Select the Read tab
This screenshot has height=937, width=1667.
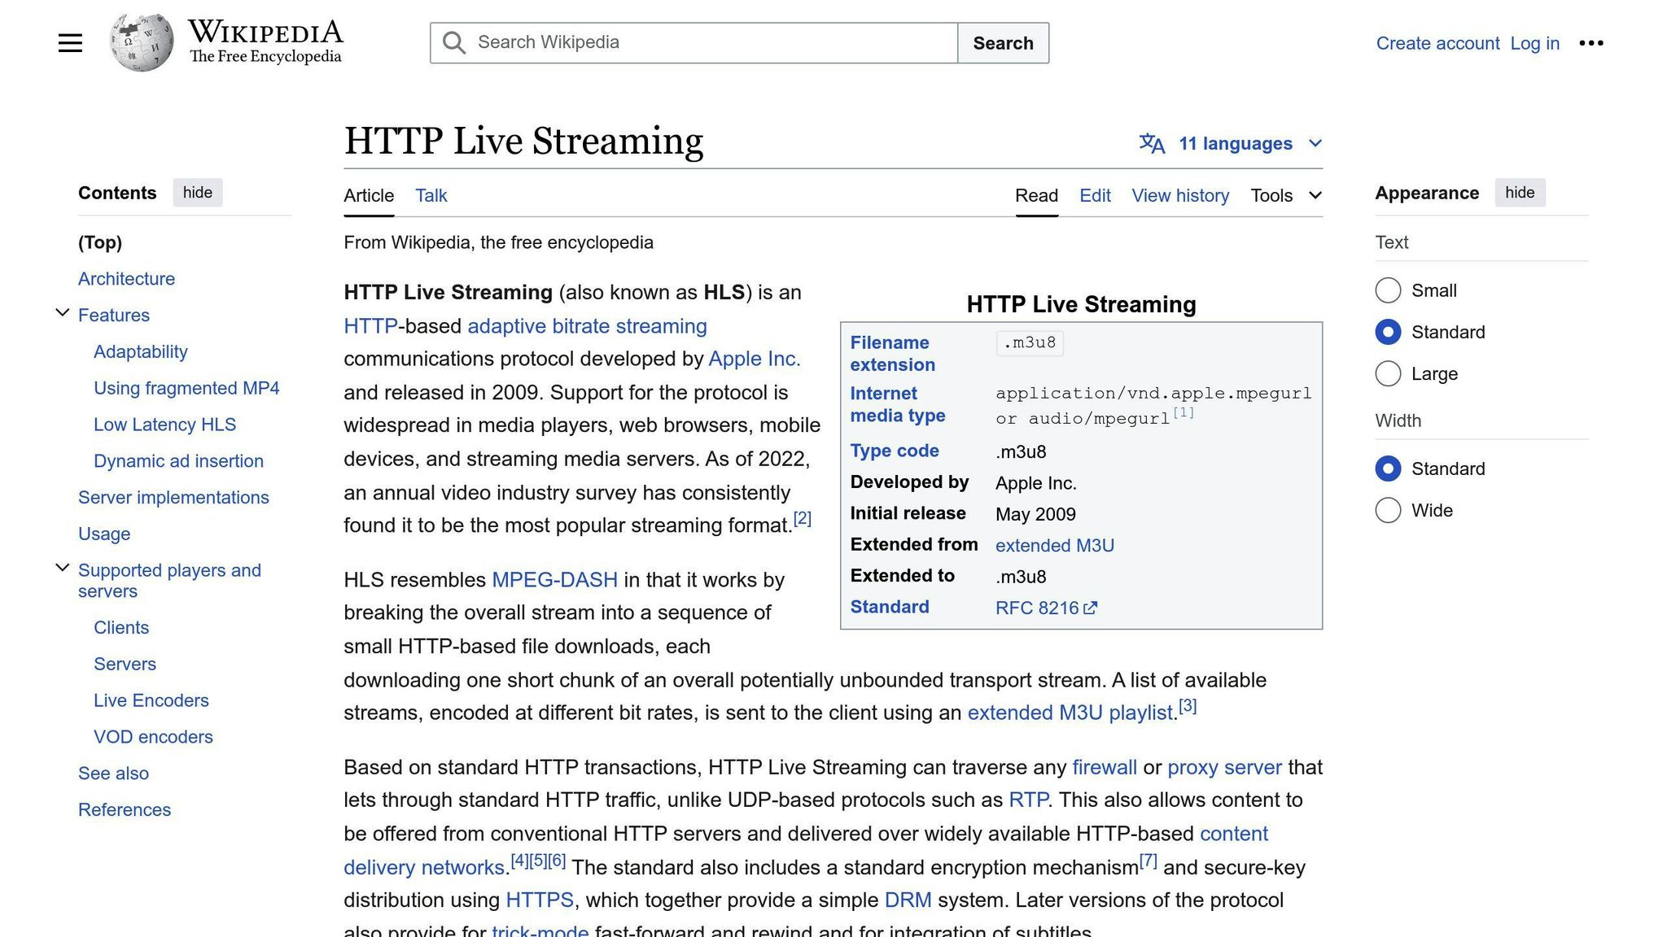1036,195
